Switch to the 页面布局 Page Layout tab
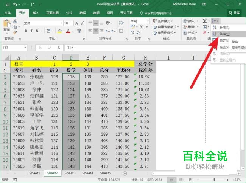 tap(52, 13)
